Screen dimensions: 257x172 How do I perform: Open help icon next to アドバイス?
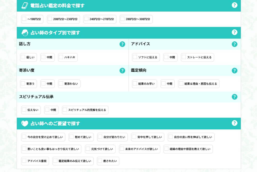click(234, 44)
